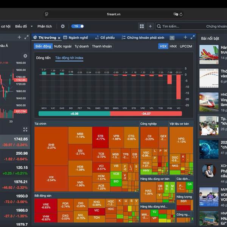Switch to Cổ phiếu tab

click(105, 37)
